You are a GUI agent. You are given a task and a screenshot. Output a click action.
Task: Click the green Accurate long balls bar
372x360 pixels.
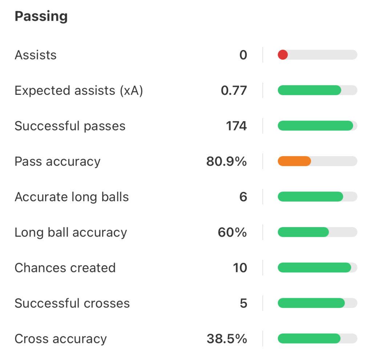point(310,197)
